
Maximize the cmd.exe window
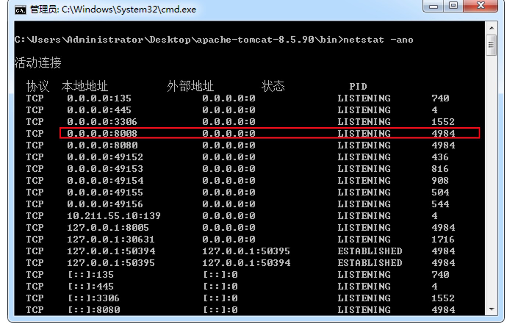454,6
